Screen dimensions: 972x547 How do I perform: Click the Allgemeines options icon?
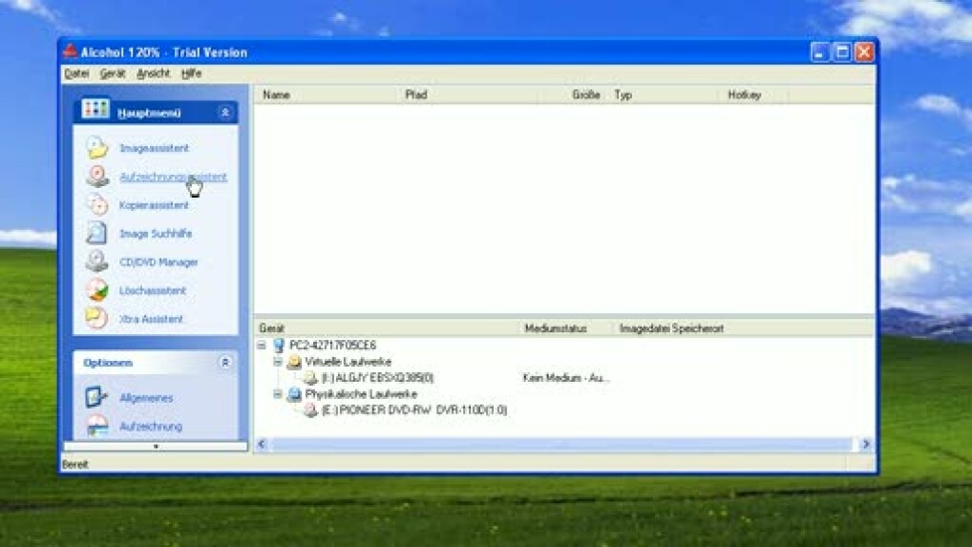point(96,397)
